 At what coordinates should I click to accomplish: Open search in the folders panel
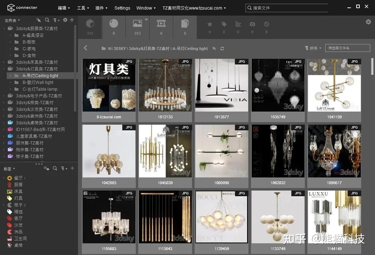tap(47, 20)
